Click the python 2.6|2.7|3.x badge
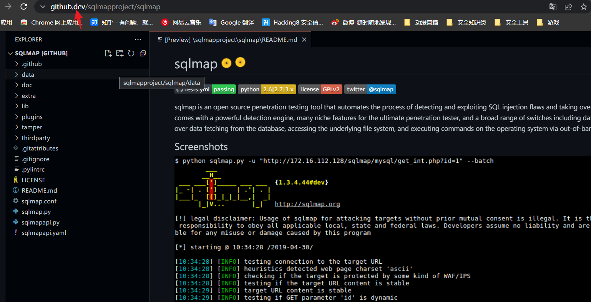This screenshot has width=591, height=302. [x=267, y=89]
